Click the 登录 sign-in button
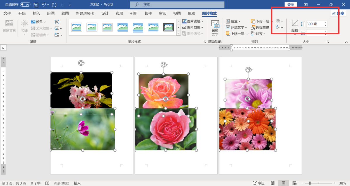 (x=290, y=5)
